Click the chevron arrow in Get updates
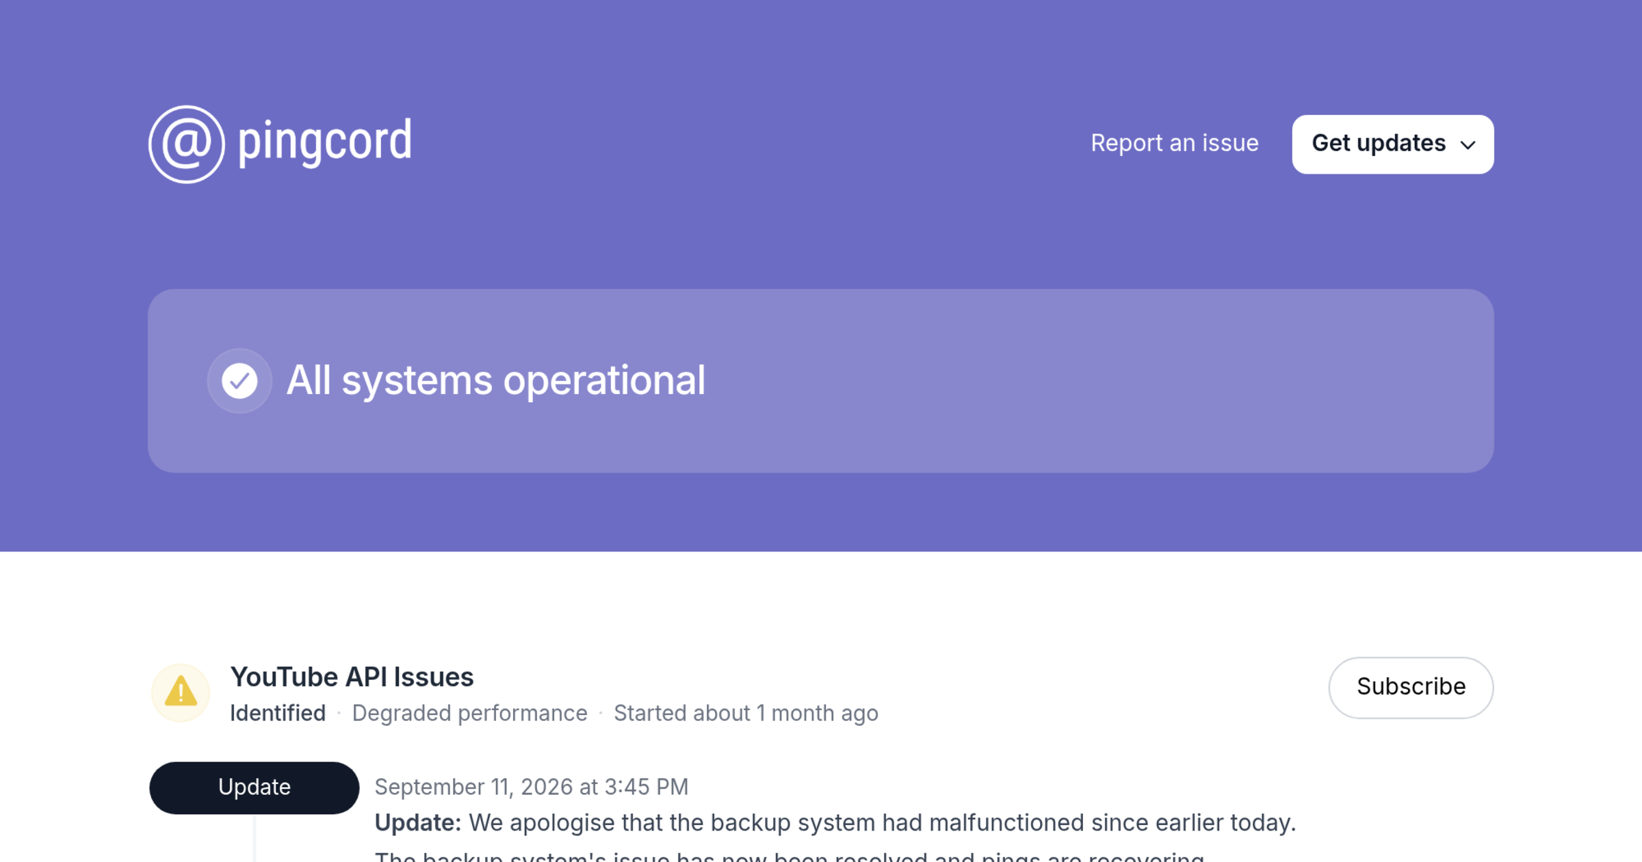Screen dimensions: 1642x862 (1468, 145)
